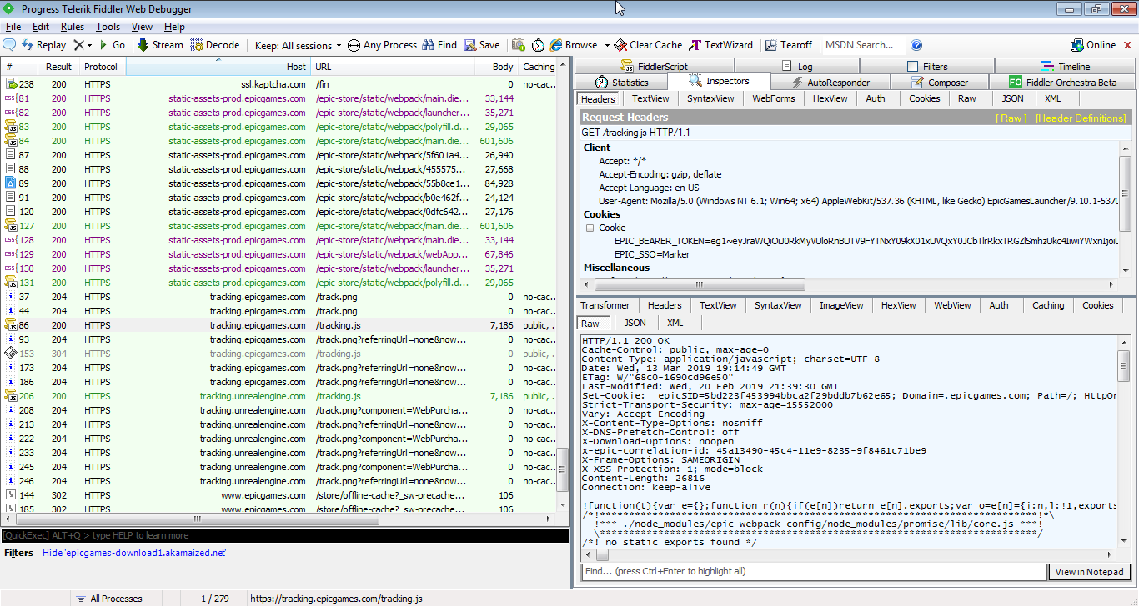The height and width of the screenshot is (607, 1139).
Task: Click the timer stopwatch icon
Action: (x=538, y=45)
